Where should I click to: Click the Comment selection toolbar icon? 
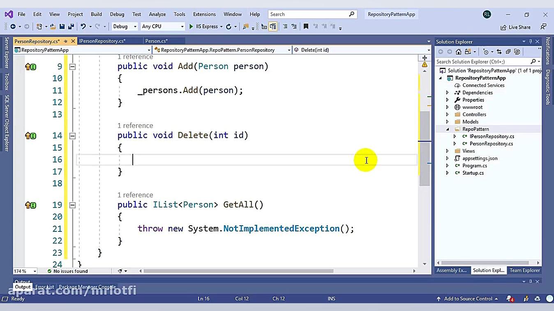285,27
